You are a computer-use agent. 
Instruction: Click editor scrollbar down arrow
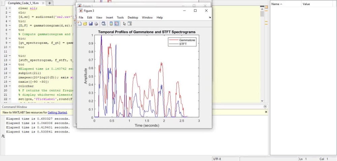(262, 101)
